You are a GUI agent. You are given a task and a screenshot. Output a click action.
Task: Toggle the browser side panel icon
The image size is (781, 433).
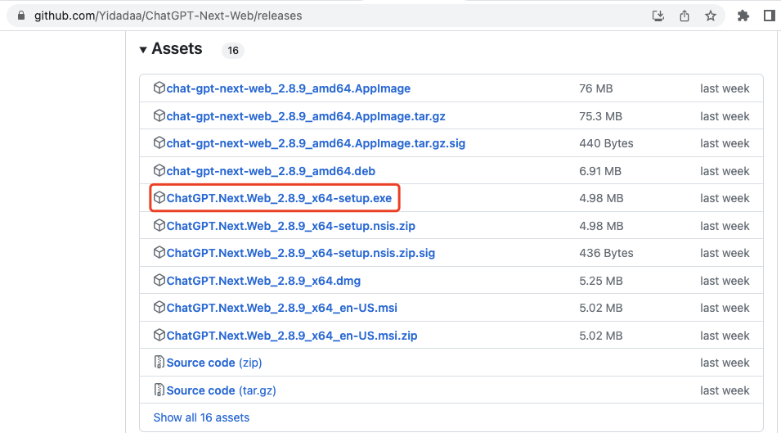(770, 16)
